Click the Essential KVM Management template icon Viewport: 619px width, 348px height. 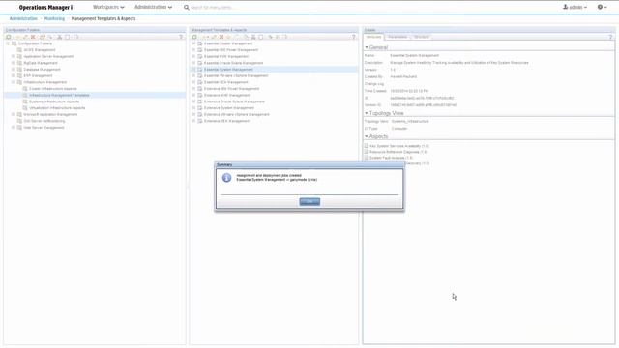(200, 56)
